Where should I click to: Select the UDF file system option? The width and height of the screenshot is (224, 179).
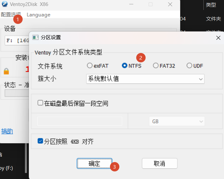pyautogui.click(x=195, y=66)
